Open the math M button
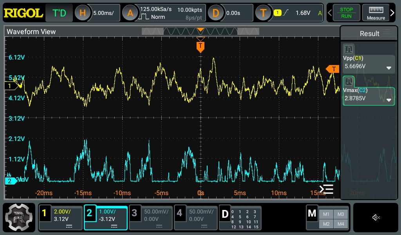 click(312, 213)
